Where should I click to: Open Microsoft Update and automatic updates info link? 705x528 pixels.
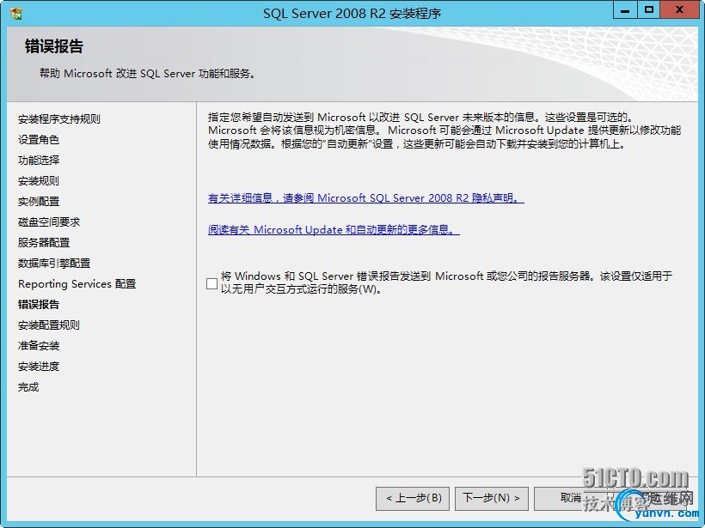click(x=334, y=229)
